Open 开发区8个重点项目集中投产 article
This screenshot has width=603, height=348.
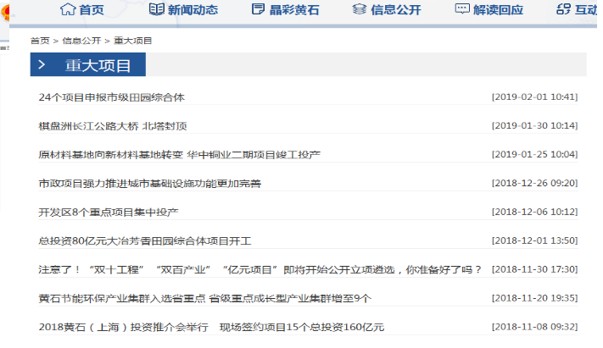coord(109,212)
